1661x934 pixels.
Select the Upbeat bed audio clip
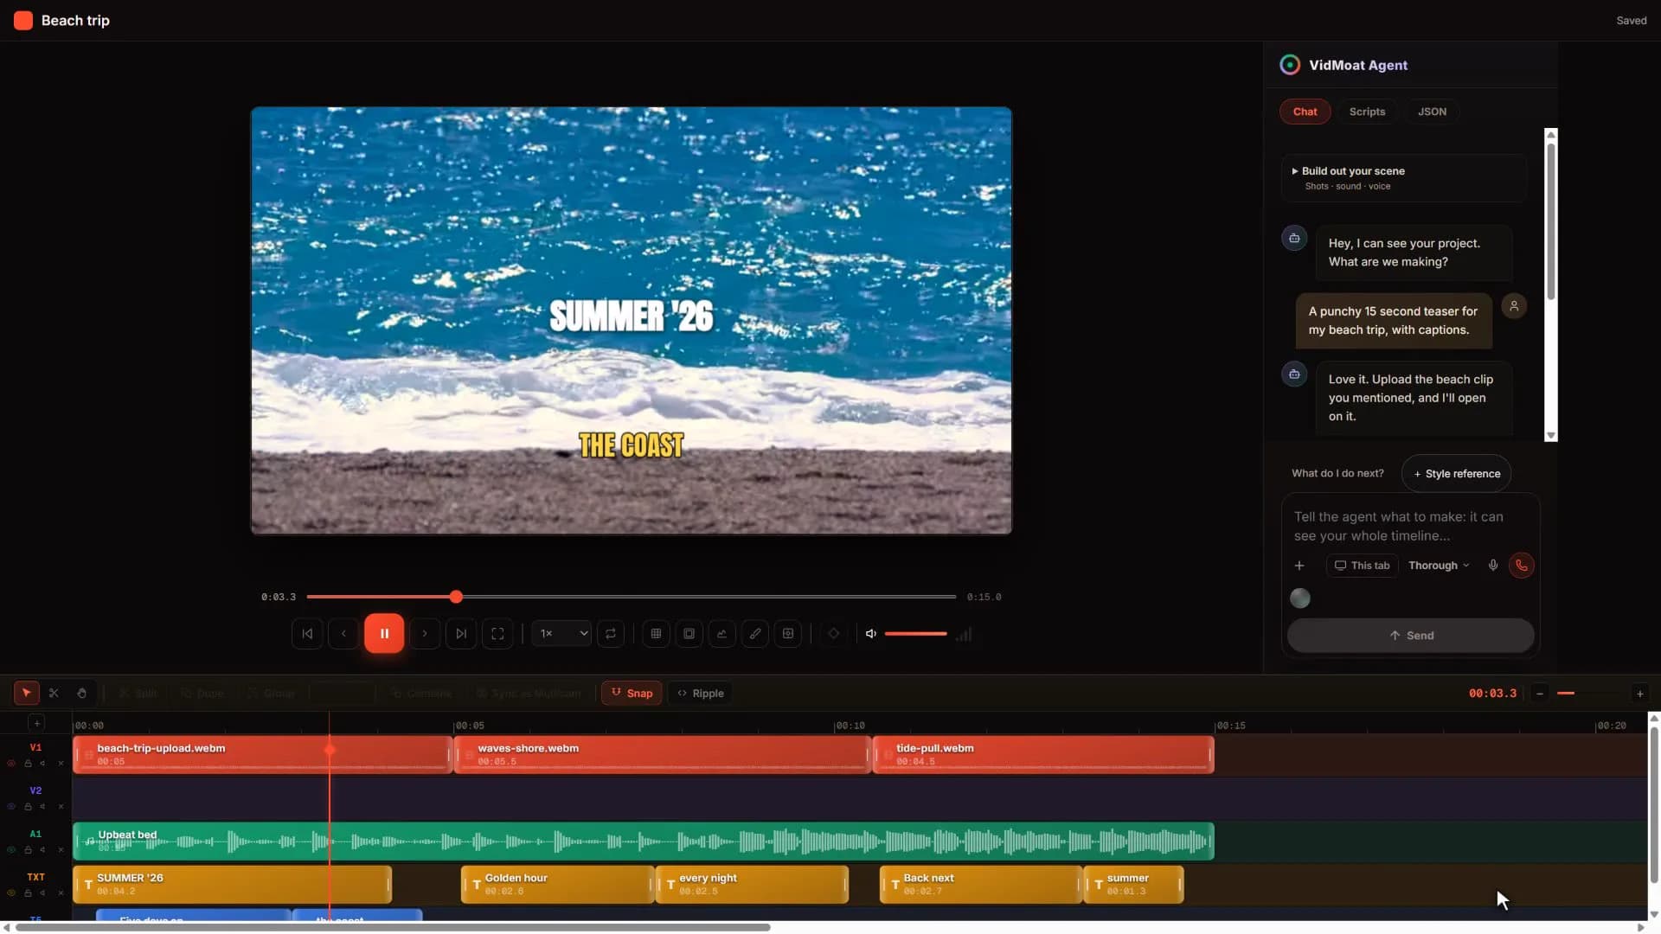(644, 841)
